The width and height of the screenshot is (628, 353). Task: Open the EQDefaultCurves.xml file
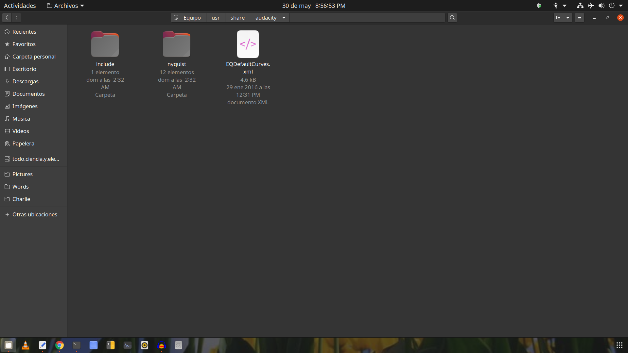(248, 44)
